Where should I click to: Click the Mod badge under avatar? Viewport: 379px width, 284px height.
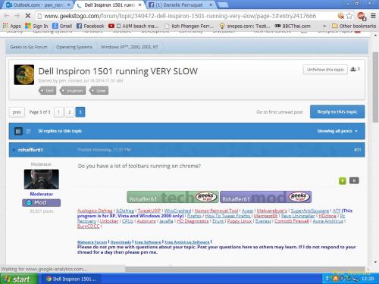41,203
